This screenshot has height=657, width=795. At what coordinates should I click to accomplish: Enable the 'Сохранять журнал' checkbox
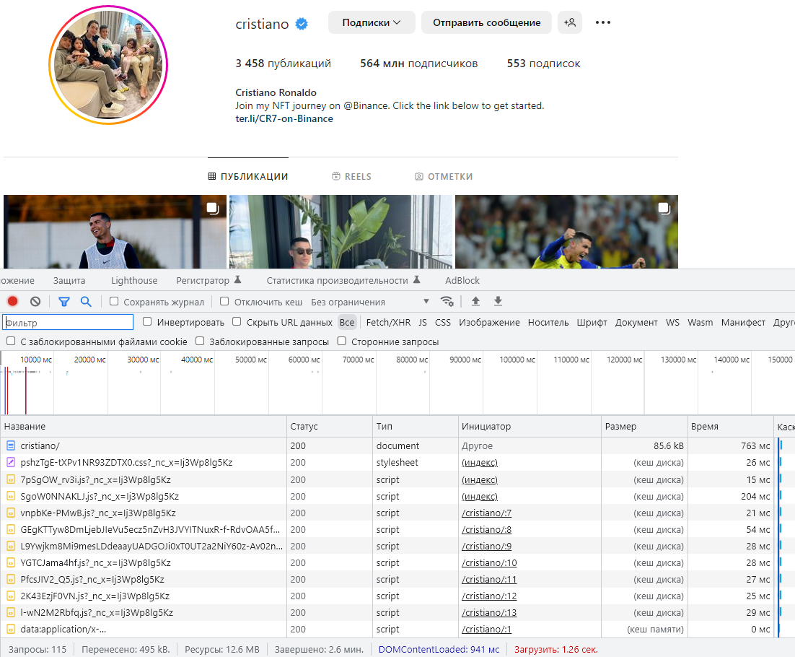(114, 302)
